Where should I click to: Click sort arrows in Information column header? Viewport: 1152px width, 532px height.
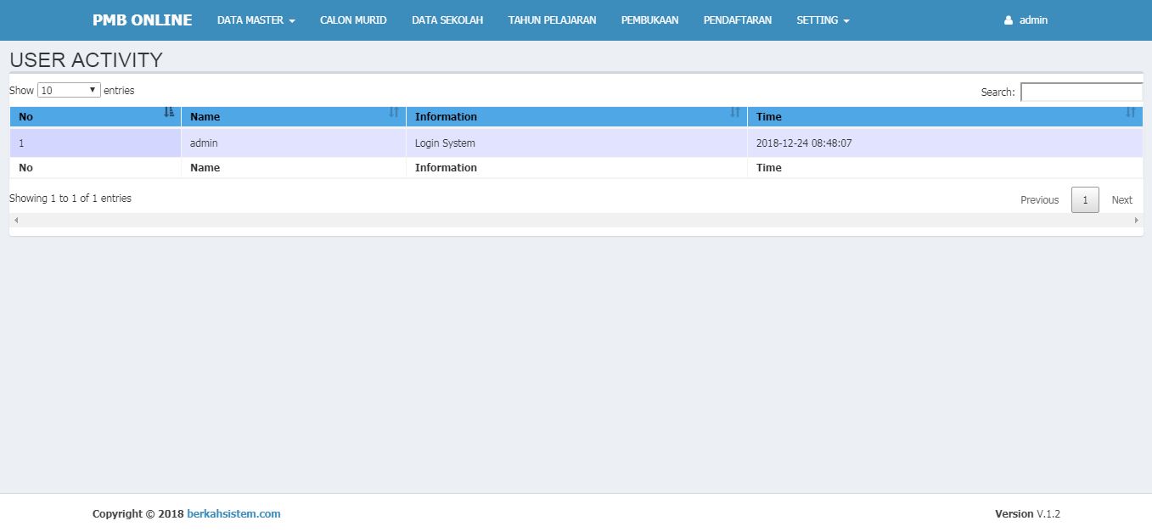[735, 112]
